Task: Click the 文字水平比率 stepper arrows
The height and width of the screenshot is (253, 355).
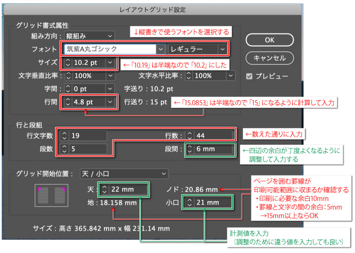Action: (x=189, y=75)
